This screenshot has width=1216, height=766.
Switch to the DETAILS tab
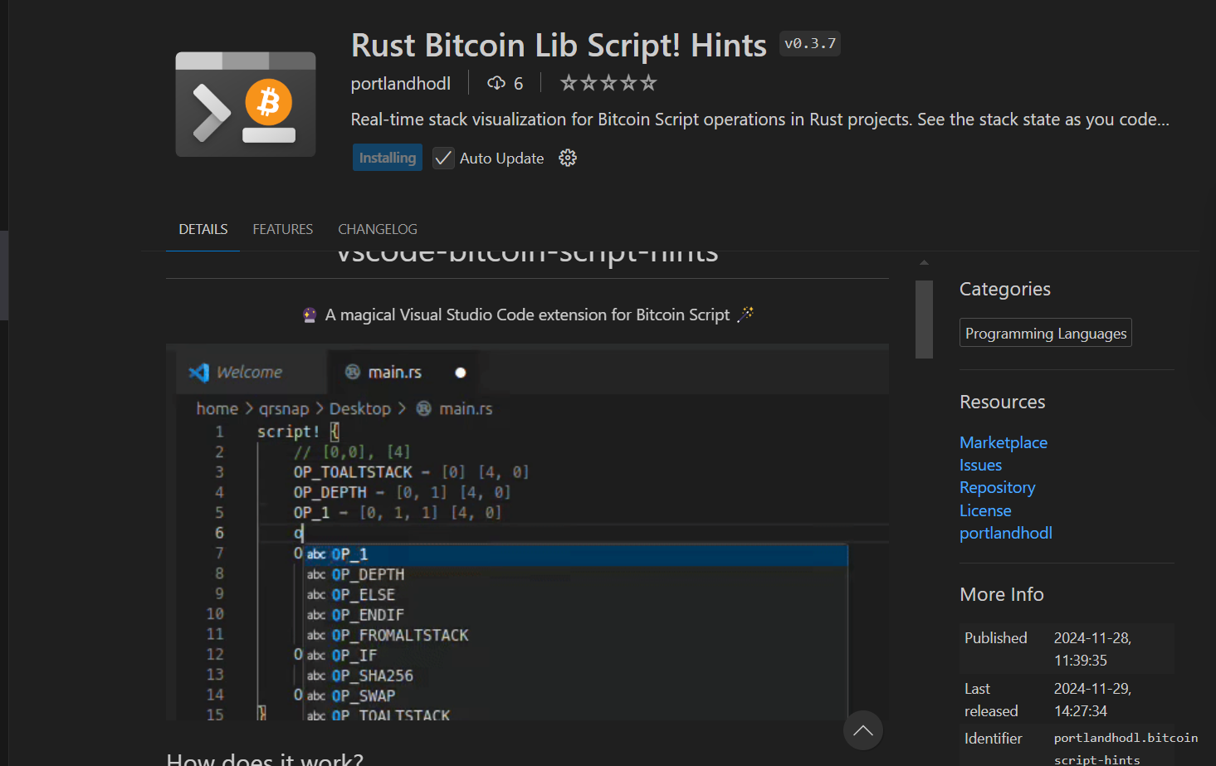(x=203, y=229)
